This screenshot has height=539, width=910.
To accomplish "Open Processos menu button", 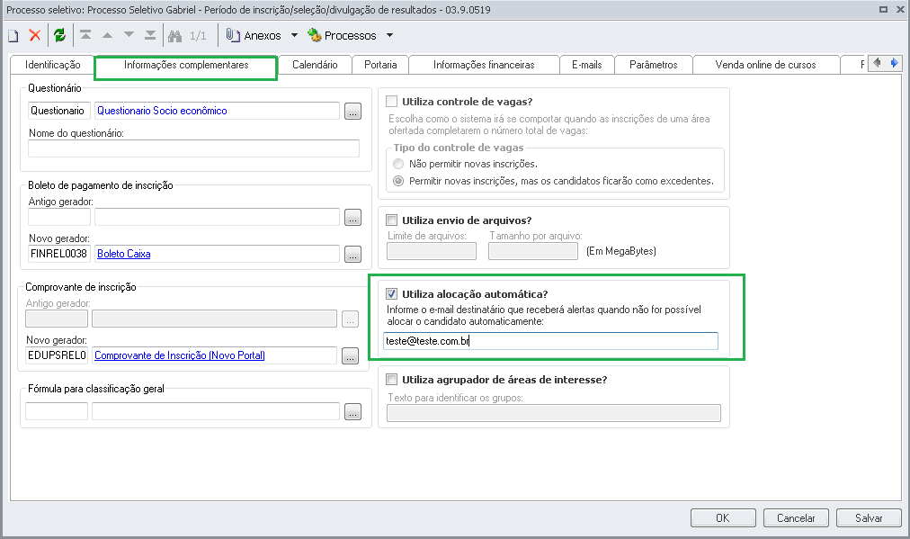I will pos(342,35).
